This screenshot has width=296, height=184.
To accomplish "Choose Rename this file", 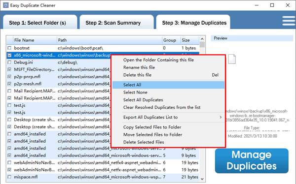I will [139, 67].
